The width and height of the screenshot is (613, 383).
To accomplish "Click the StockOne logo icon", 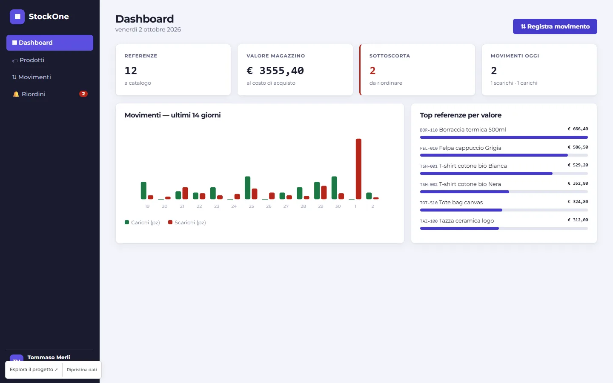I will 17,17.
